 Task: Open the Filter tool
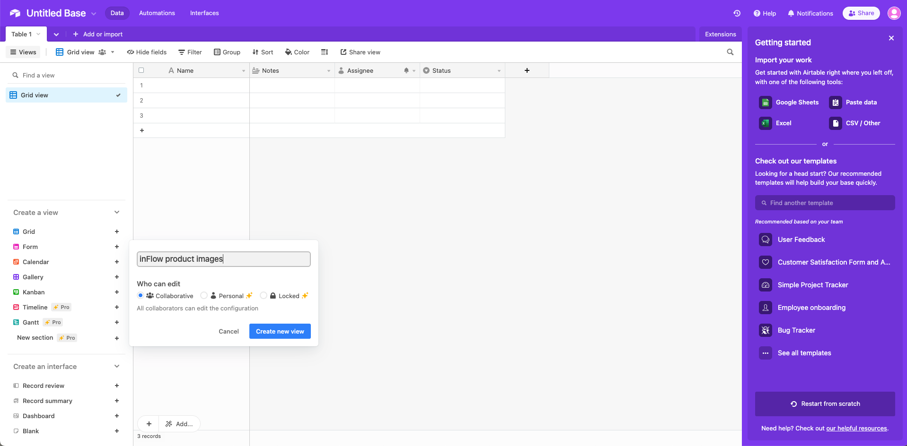[x=190, y=52]
